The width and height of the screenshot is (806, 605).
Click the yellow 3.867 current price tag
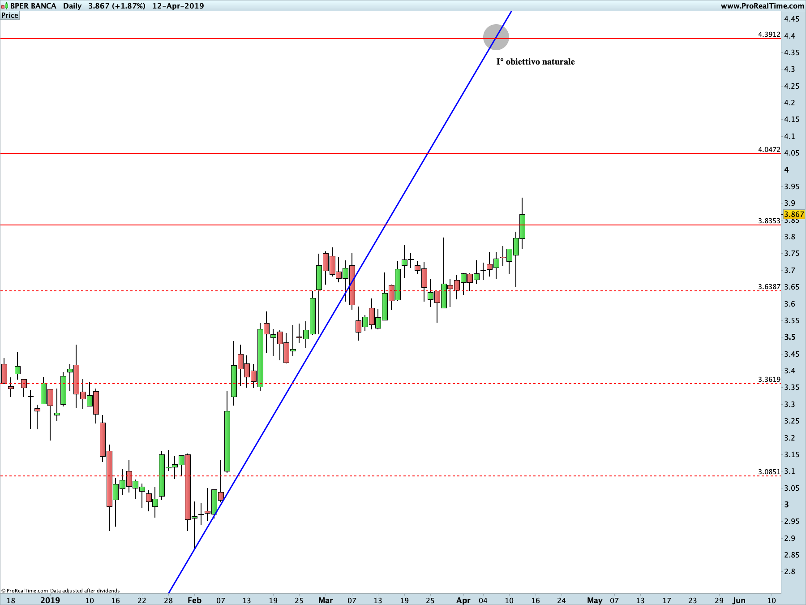coord(793,214)
